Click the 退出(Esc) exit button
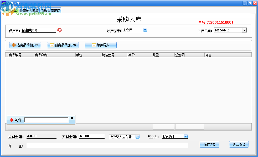Image resolution: width=258 pixels, height=157 pixels. [239, 144]
